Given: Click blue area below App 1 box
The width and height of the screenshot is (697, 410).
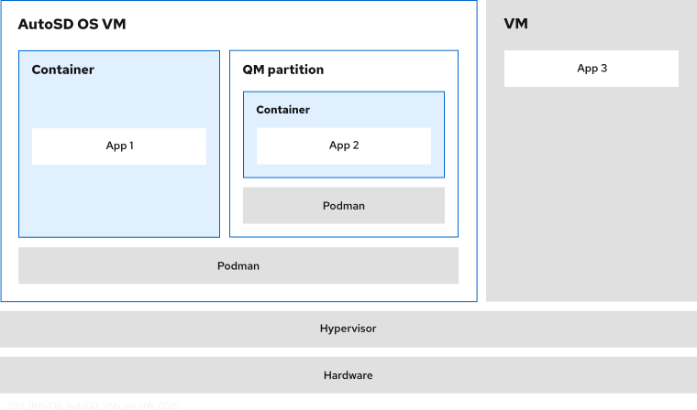Looking at the screenshot, I should coord(119,201).
